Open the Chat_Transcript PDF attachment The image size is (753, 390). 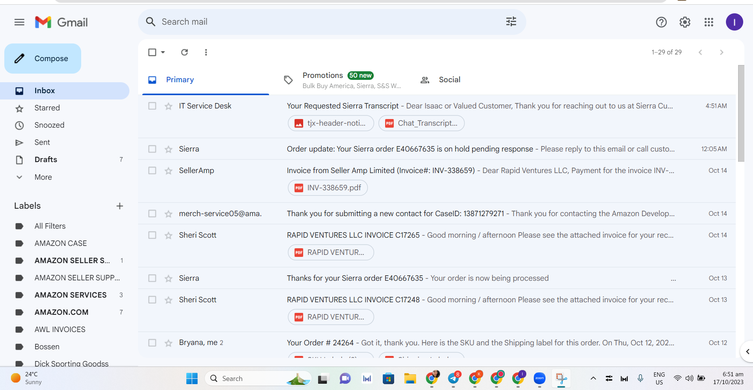[x=422, y=123]
